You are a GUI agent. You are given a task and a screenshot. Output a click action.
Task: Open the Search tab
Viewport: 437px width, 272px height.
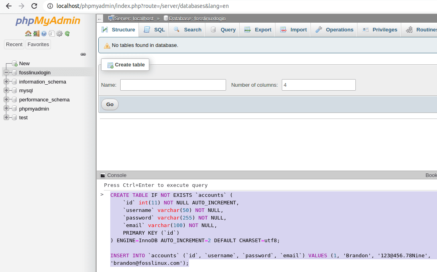[187, 30]
